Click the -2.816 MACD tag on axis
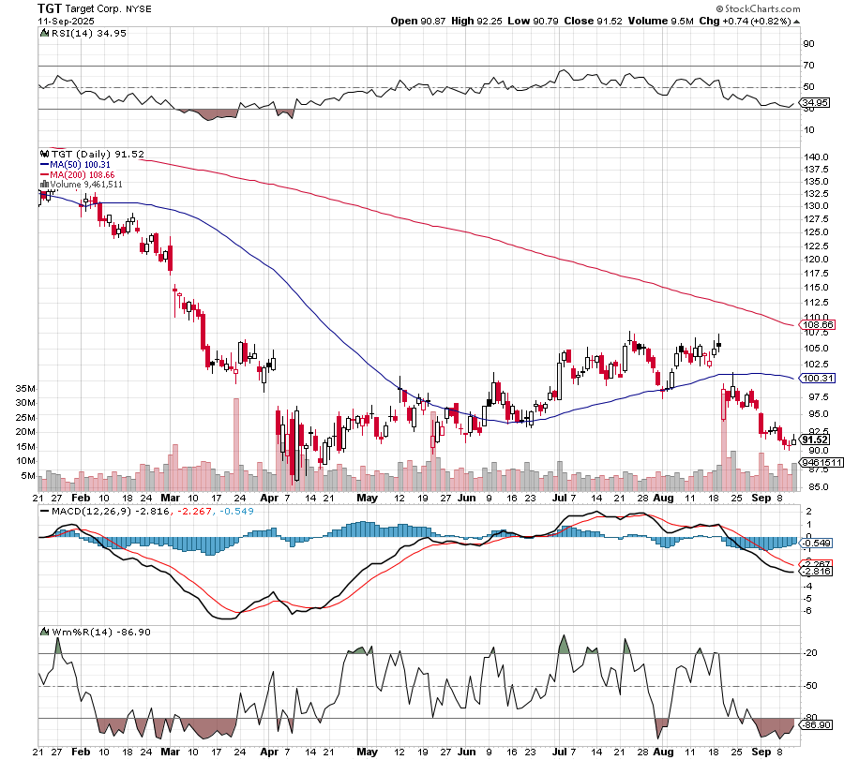The image size is (844, 760). 817,572
